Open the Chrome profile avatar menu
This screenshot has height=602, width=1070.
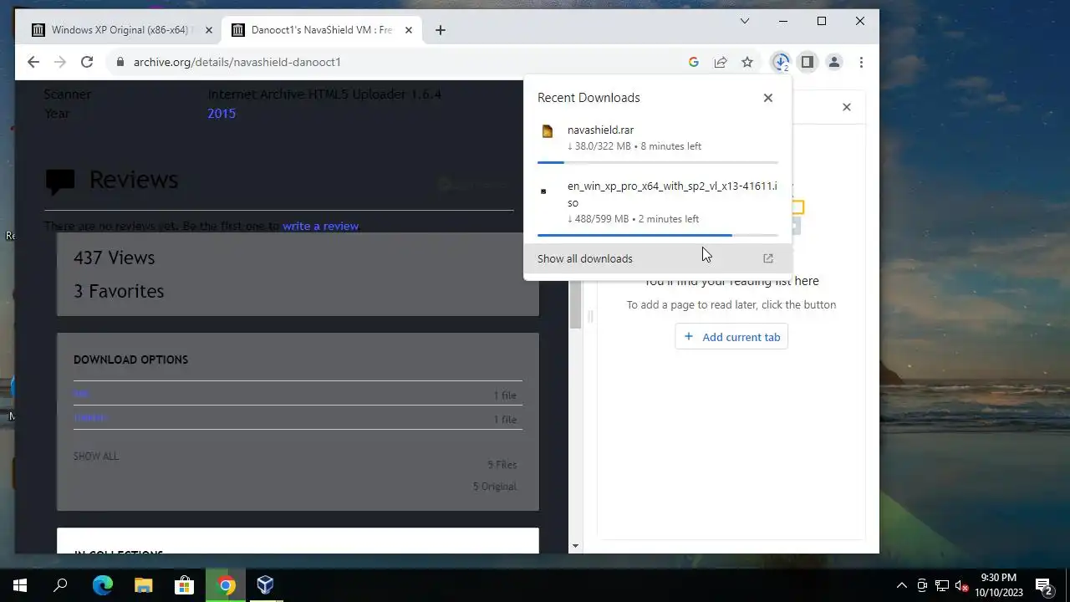(833, 62)
